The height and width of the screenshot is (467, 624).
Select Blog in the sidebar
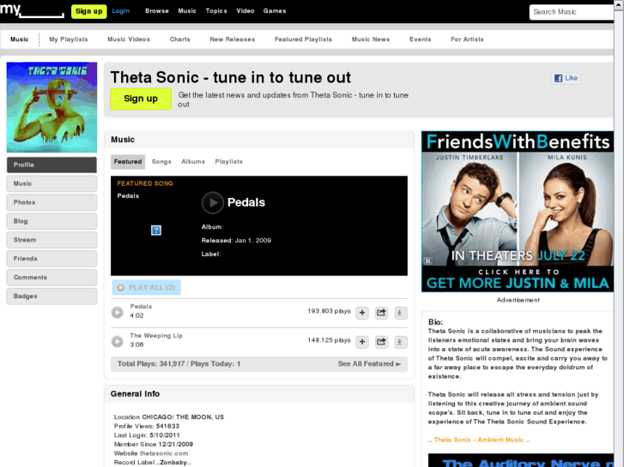[51, 221]
